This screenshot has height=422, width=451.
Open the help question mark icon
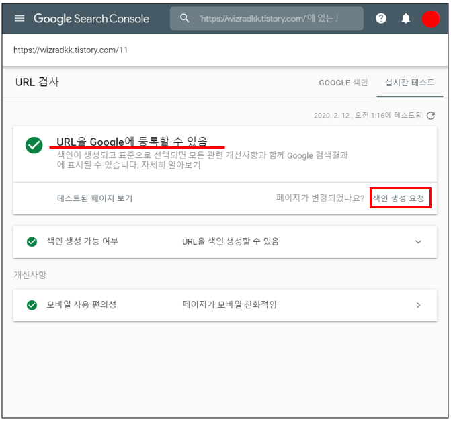[x=381, y=19]
